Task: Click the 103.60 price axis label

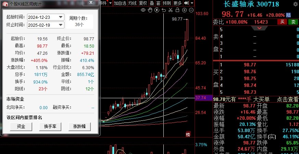Action: [x=202, y=14]
